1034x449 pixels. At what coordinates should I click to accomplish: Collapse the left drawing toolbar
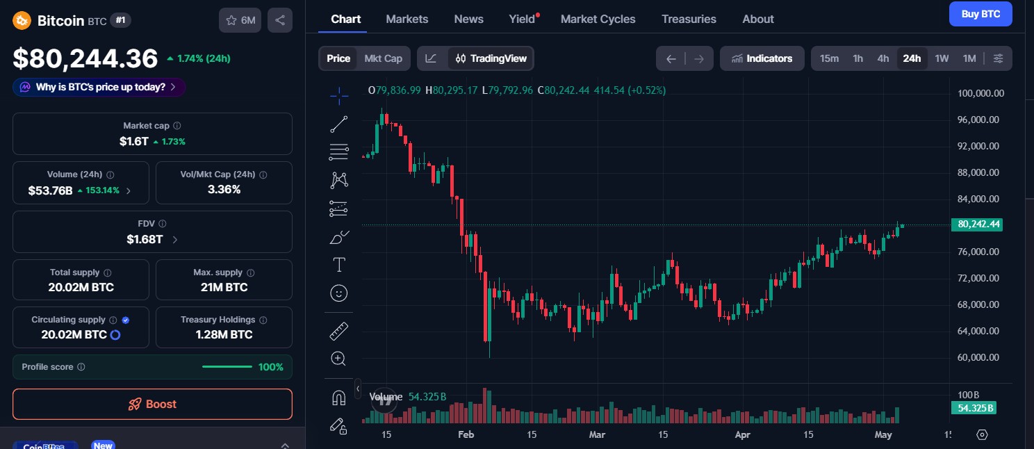358,388
